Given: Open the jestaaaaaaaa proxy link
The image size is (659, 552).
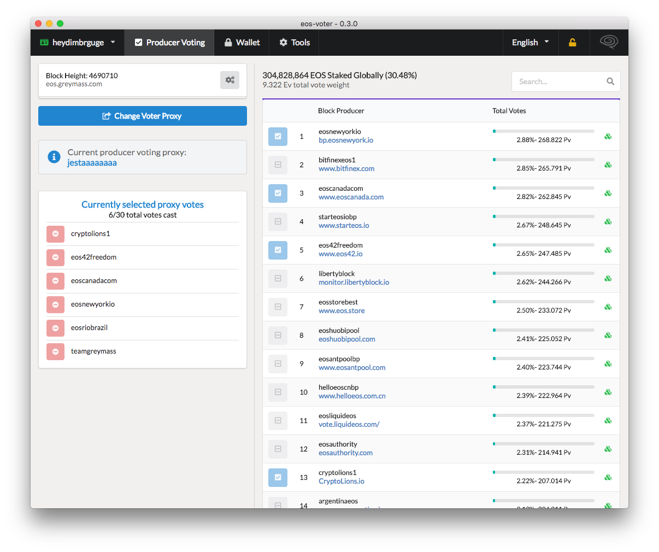Looking at the screenshot, I should coord(92,163).
